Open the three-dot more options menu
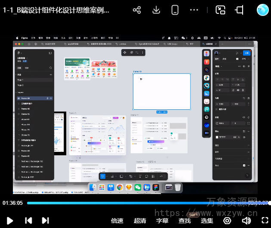This screenshot has height=228, width=271. (x=194, y=10)
